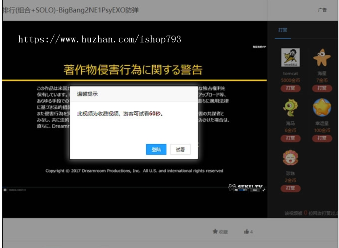Click the orange starfish gift icon

(x=322, y=58)
